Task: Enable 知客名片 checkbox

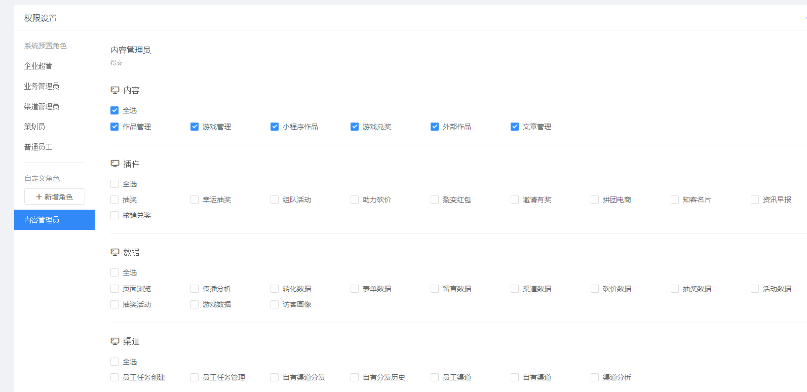Action: (675, 200)
